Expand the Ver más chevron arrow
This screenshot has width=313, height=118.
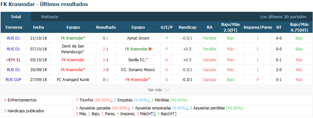click(x=167, y=90)
